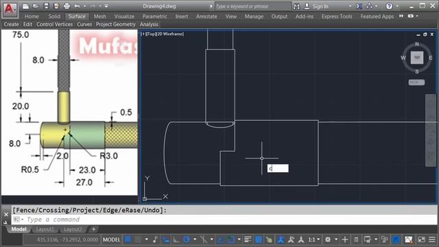Open the Parametric ribbon tab
439x247 pixels.
click(154, 16)
